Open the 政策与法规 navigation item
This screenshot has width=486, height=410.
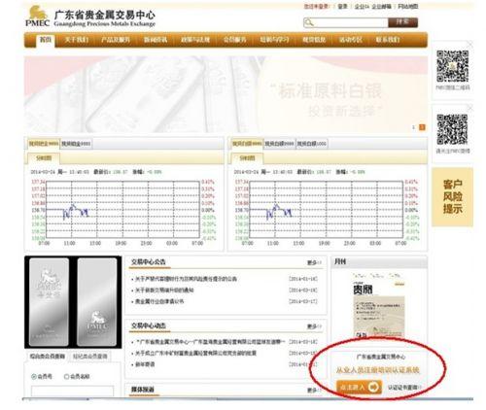click(195, 40)
